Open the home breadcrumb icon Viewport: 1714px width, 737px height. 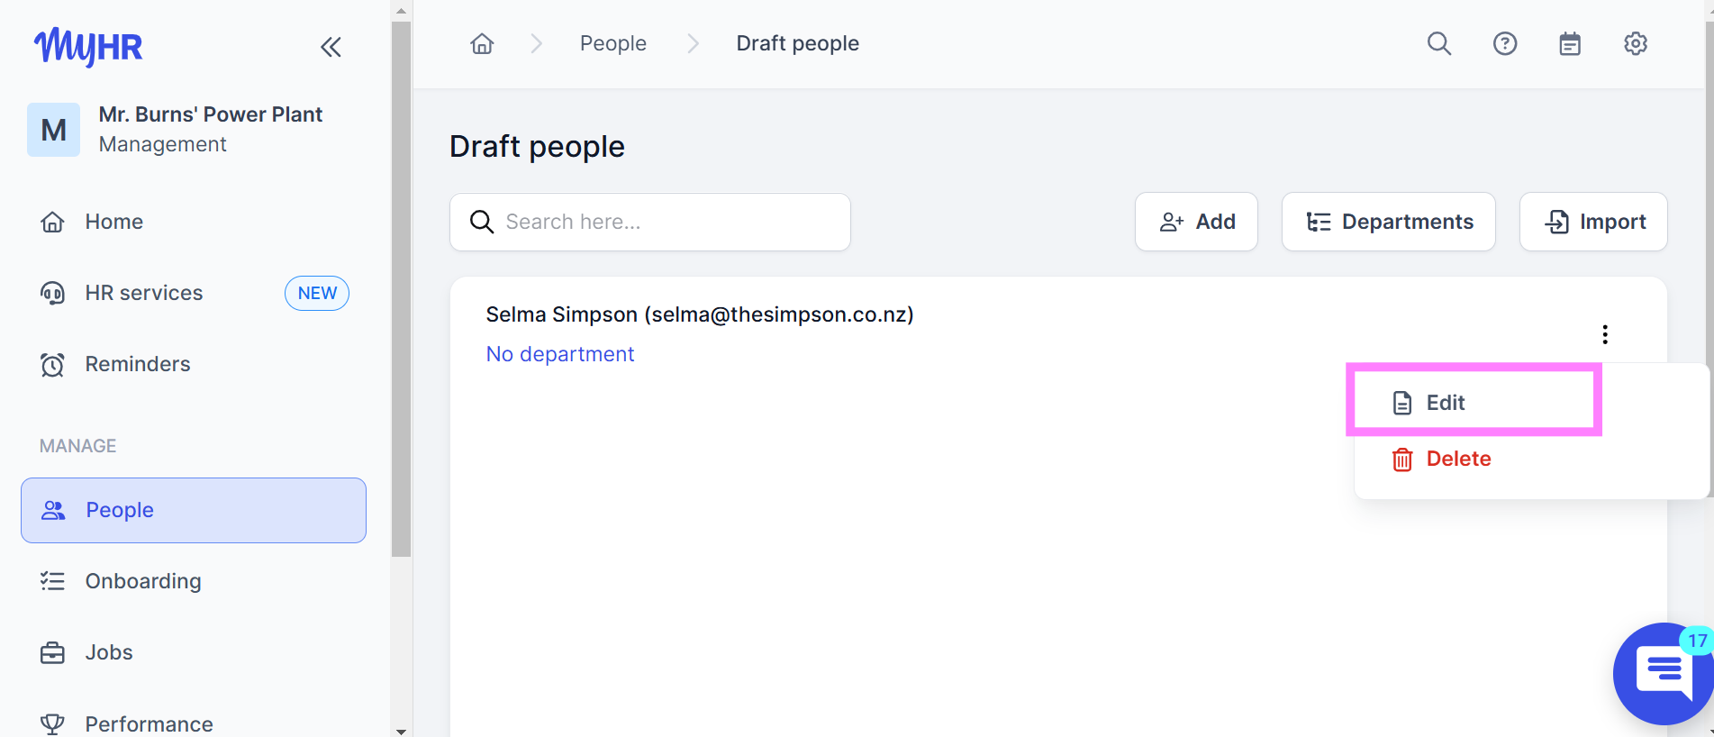[482, 43]
